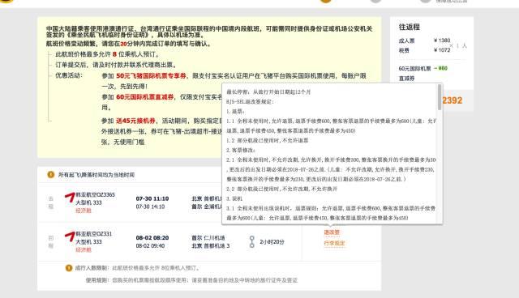This screenshot has width=519, height=298.
Task: Click the info icon next to 所有起飞\降落时间均为当地时间
Action: (x=50, y=174)
